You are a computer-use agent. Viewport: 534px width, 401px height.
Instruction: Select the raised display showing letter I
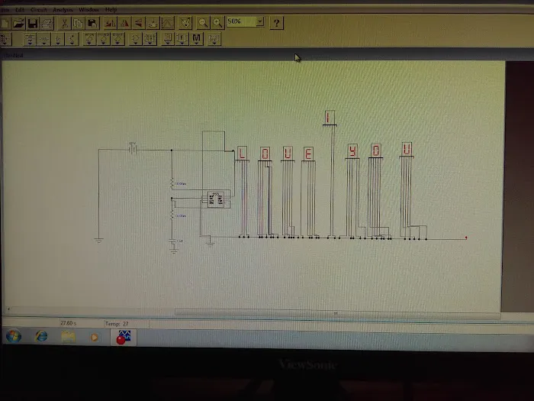click(x=330, y=118)
